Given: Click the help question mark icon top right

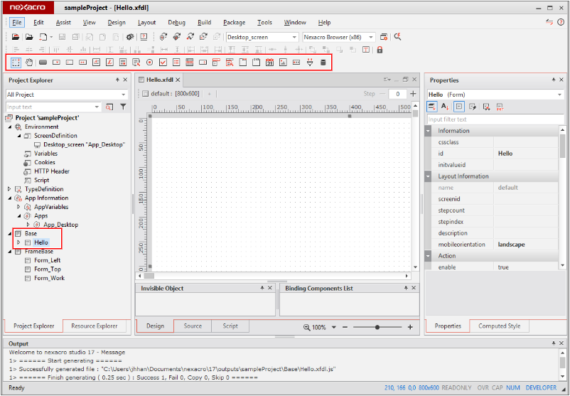Looking at the screenshot, I should point(561,22).
